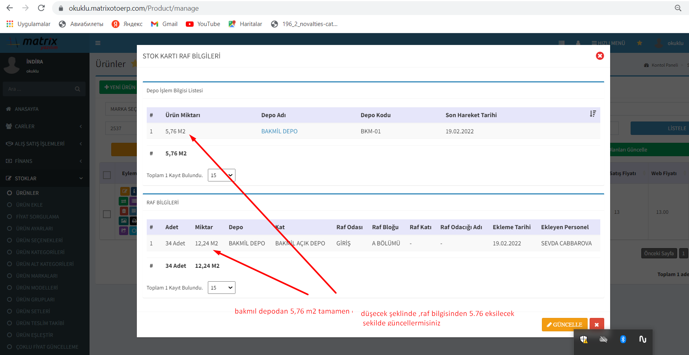The width and height of the screenshot is (689, 355).
Task: Click the Bluetooth icon in the system tray
Action: click(623, 339)
